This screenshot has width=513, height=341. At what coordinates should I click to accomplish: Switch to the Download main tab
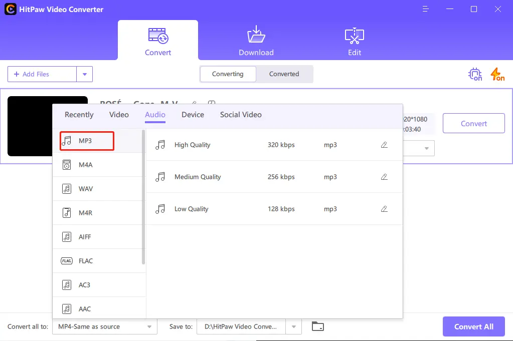click(256, 40)
